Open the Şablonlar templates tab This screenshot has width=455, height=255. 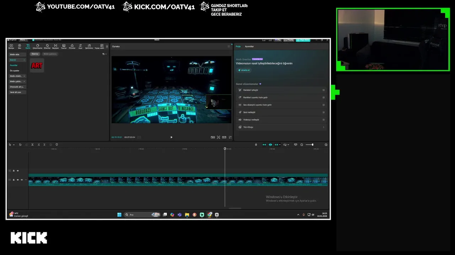click(89, 46)
